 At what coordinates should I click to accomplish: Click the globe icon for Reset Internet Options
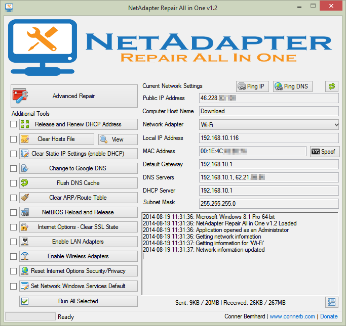25,271
